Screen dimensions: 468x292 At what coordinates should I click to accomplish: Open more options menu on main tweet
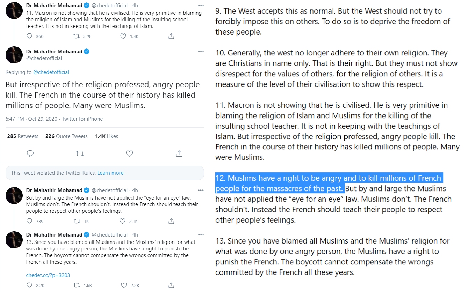[201, 51]
